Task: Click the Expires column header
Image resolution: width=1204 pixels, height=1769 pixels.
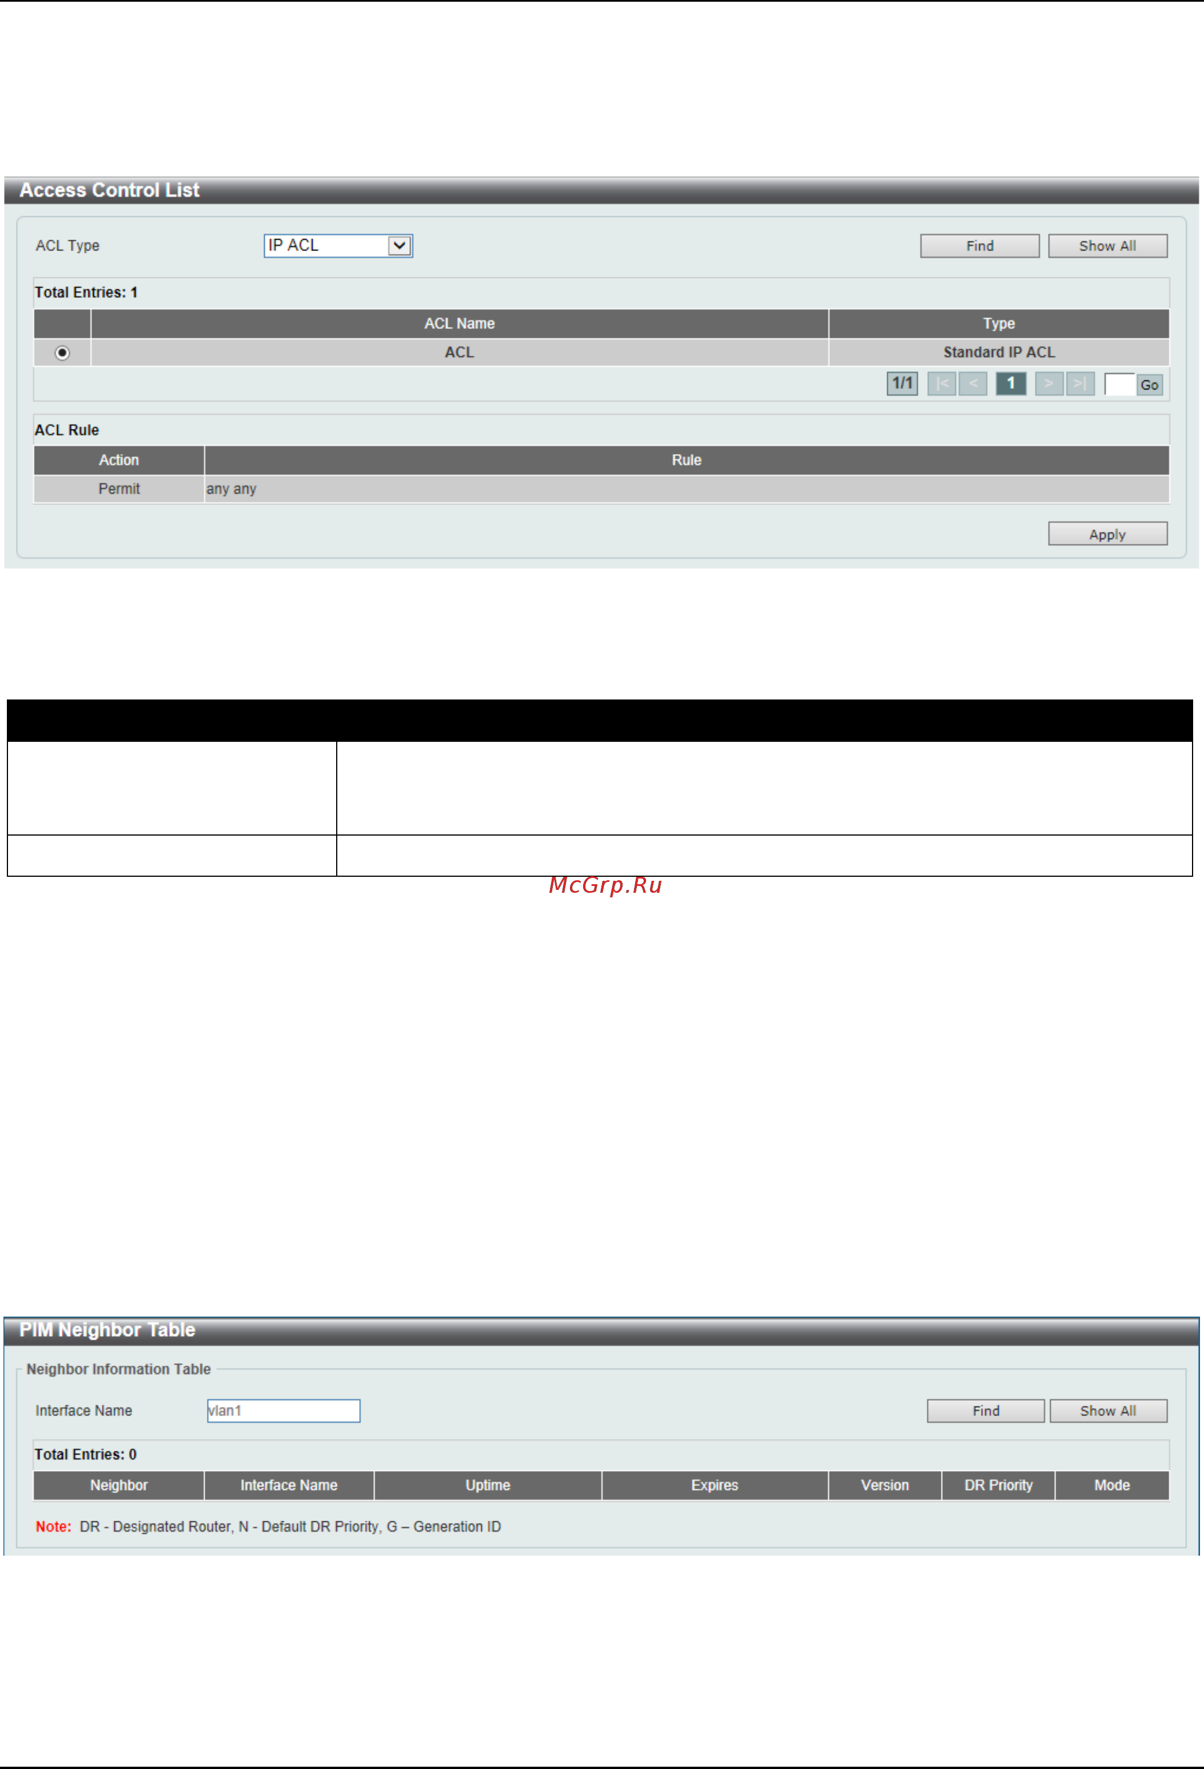Action: click(715, 1485)
